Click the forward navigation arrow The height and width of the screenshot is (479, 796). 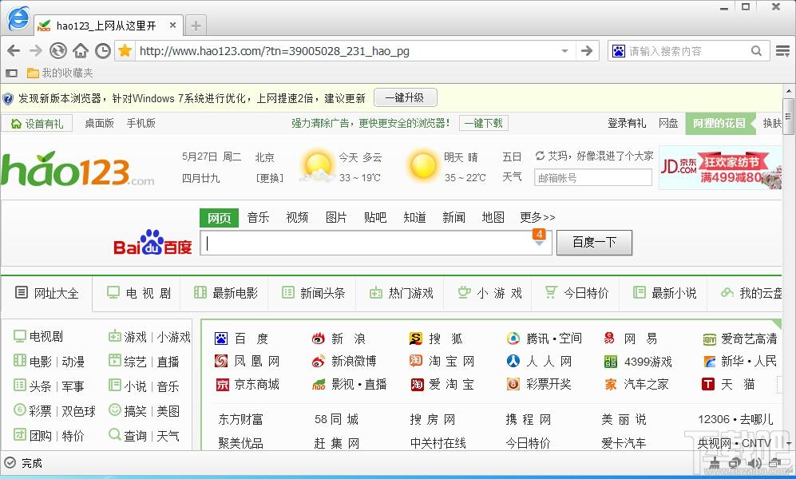36,51
